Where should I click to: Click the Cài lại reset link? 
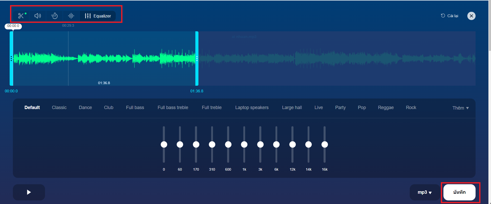[450, 16]
